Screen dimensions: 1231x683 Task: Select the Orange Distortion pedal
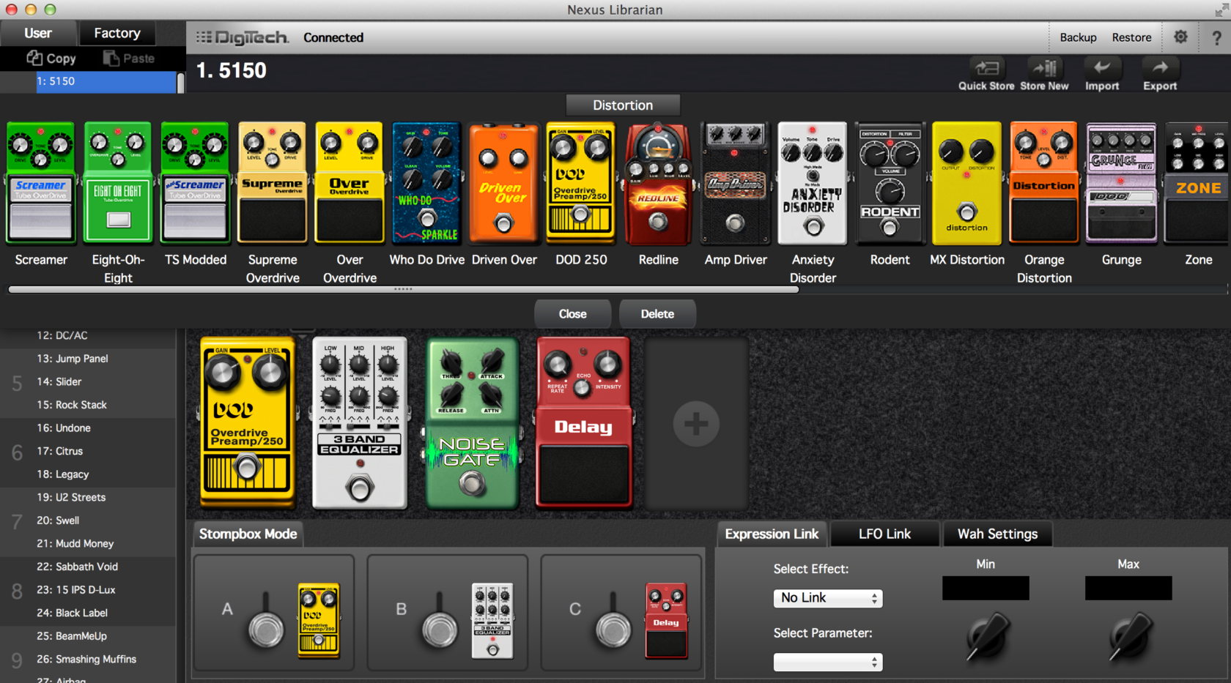click(1044, 183)
